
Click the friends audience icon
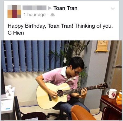point(52,15)
